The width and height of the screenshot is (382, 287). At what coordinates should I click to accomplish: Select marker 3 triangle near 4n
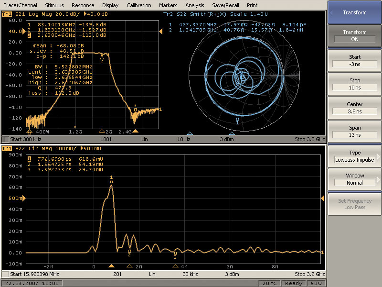(175, 266)
